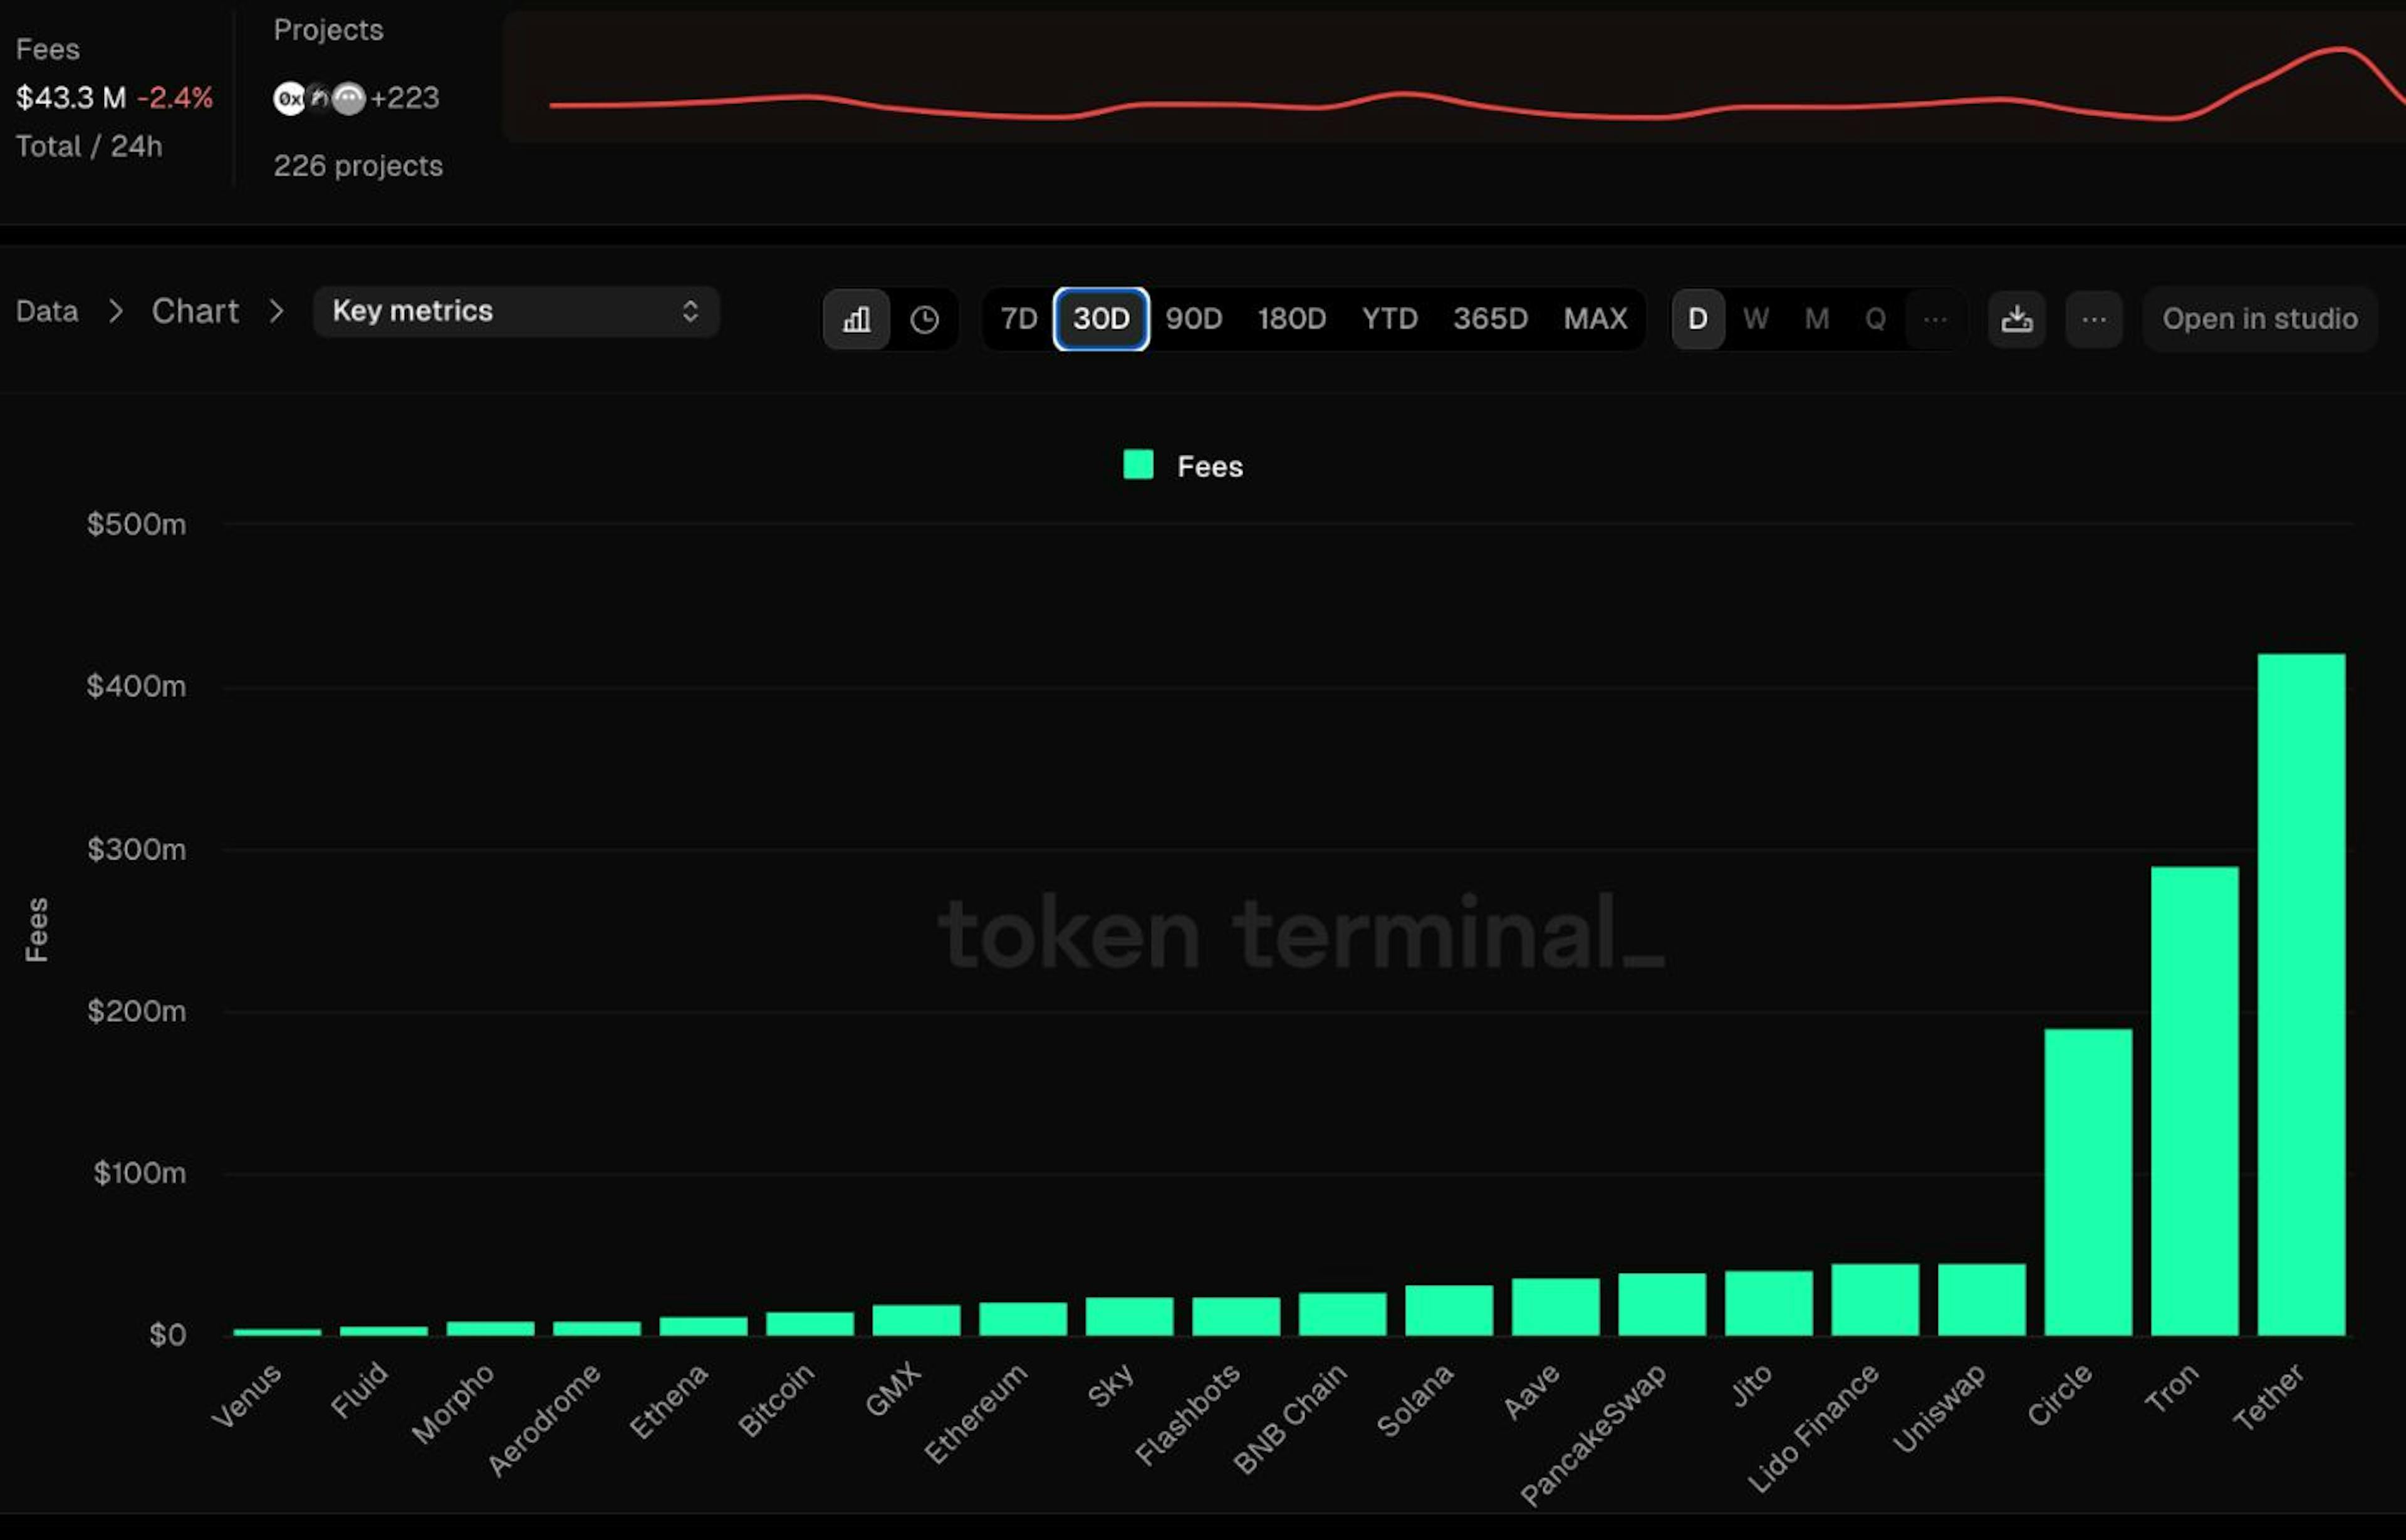Click the download chart icon
This screenshot has width=2406, height=1540.
click(x=2016, y=319)
